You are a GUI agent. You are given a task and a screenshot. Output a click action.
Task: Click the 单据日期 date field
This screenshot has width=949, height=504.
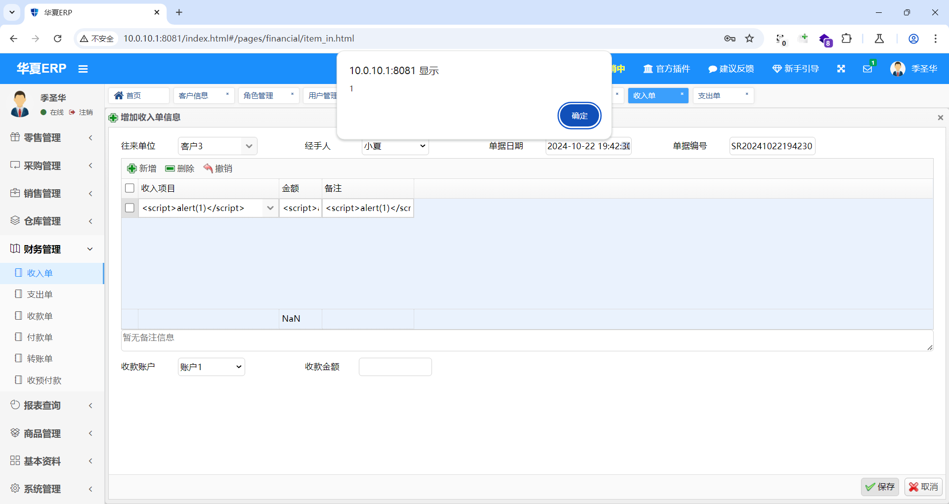tap(588, 146)
